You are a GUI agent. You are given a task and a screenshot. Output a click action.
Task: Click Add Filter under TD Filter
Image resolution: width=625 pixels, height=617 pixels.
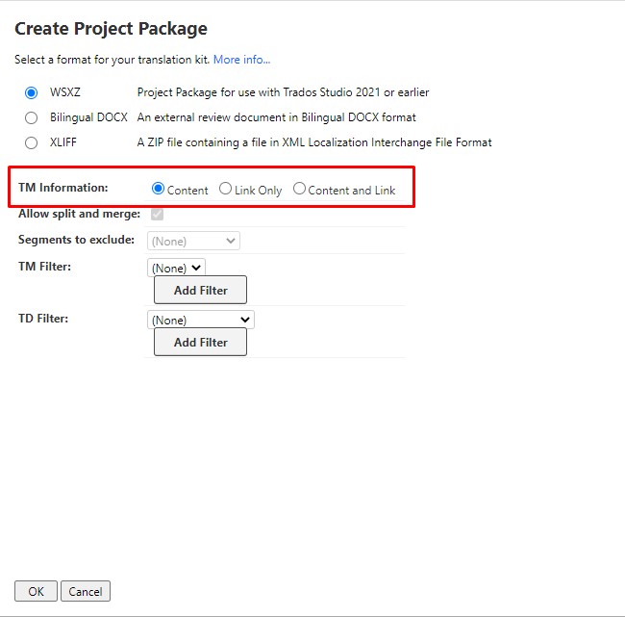(200, 342)
